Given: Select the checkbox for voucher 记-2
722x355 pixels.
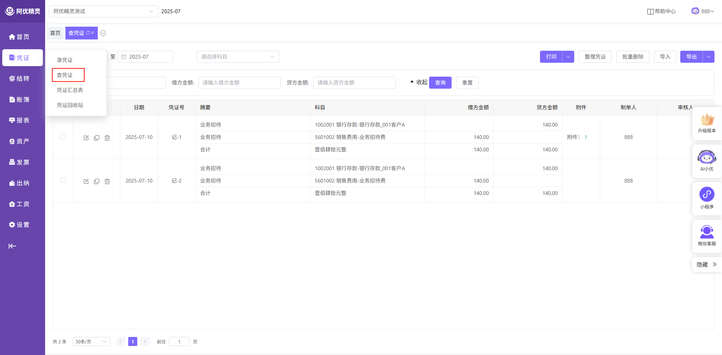Looking at the screenshot, I should point(63,181).
